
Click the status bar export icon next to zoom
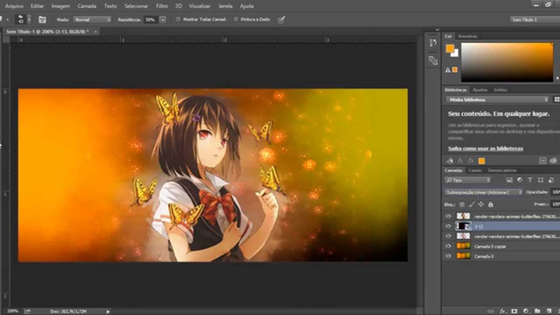(x=28, y=311)
